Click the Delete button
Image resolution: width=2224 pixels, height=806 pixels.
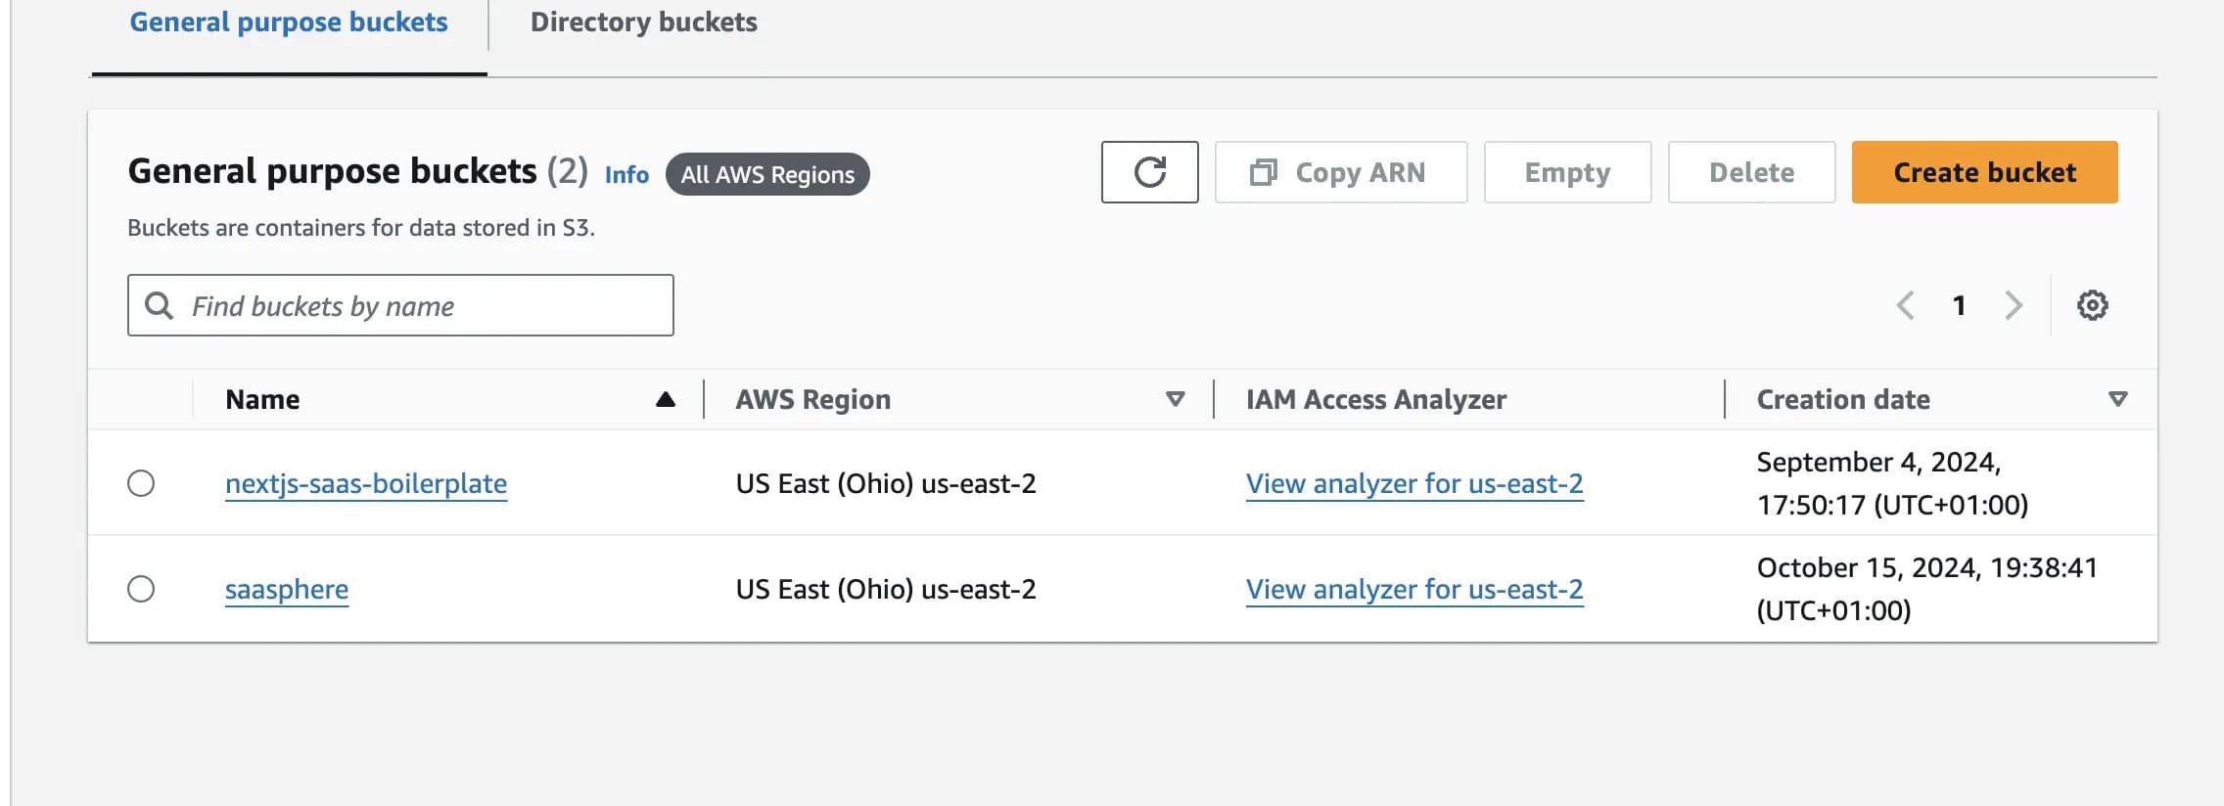[1751, 172]
